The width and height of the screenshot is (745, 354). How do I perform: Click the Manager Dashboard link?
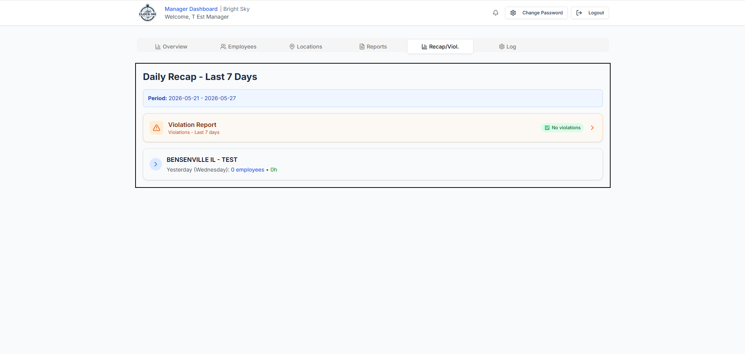191,9
